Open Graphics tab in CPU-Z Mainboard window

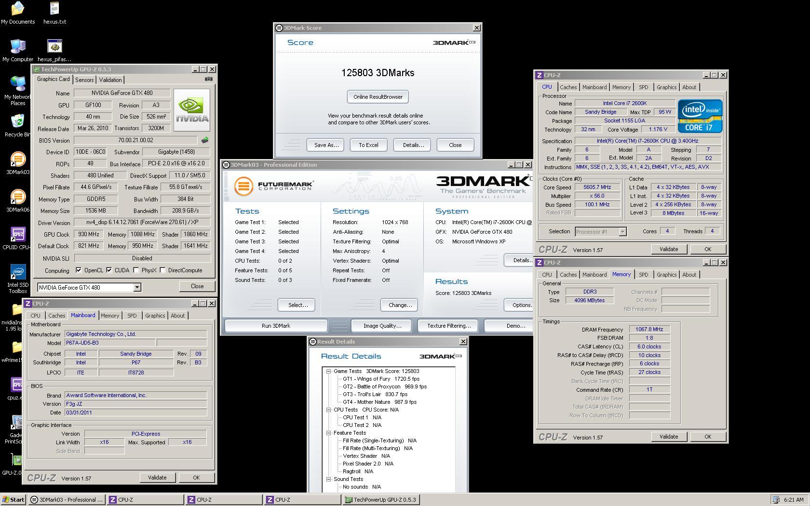pos(155,316)
